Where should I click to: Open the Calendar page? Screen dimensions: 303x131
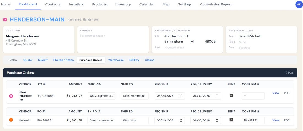pos(147,4)
